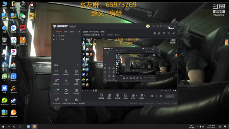Click the speaker notice in status bar
The height and width of the screenshot is (129, 229).
69,103
